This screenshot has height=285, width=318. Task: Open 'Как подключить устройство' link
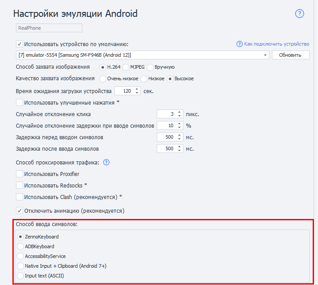(276, 44)
